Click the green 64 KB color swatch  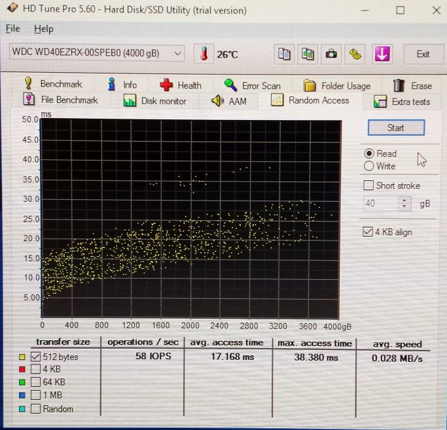[x=22, y=382]
